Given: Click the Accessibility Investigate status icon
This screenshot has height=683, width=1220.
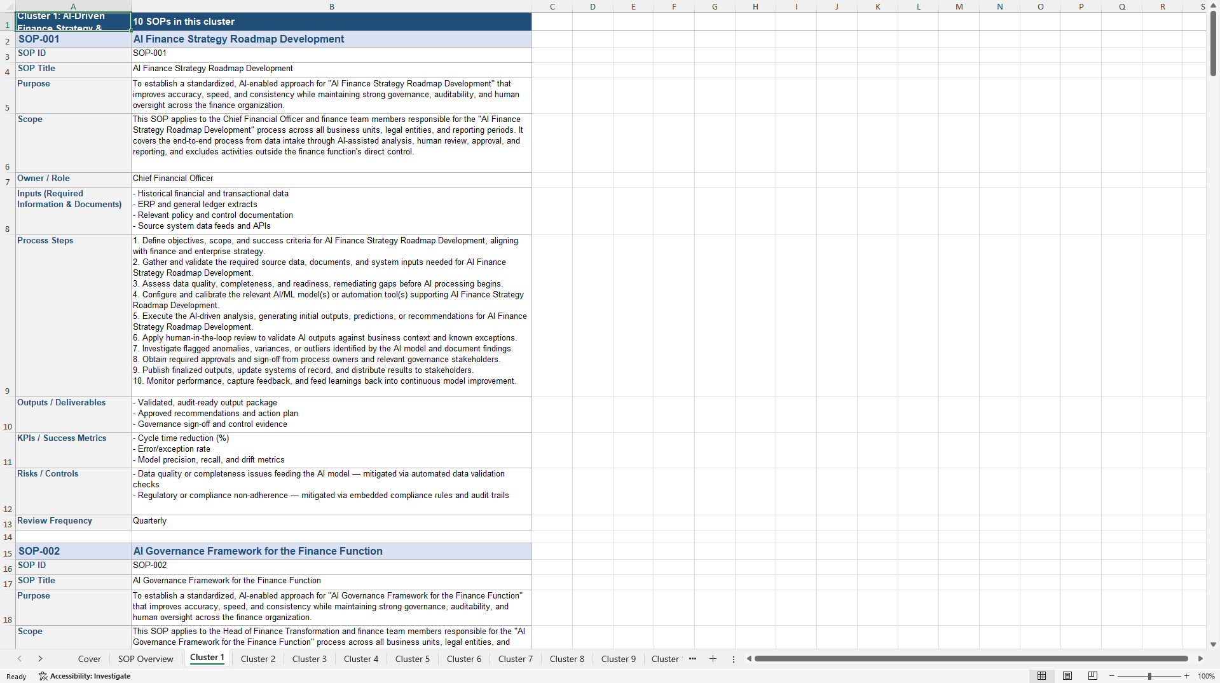Looking at the screenshot, I should click(43, 676).
